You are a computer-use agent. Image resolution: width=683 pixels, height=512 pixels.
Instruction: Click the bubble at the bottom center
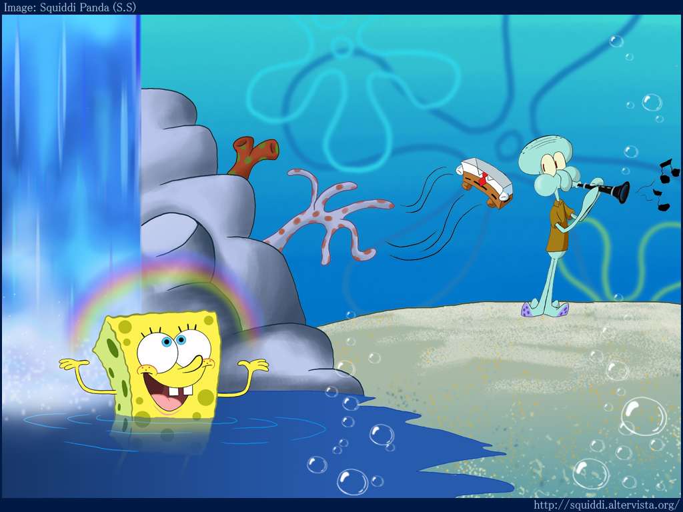click(x=352, y=481)
